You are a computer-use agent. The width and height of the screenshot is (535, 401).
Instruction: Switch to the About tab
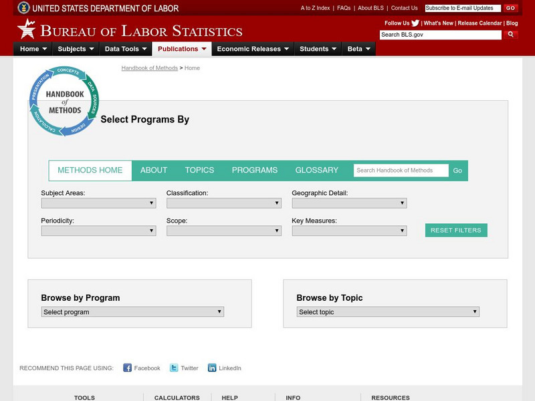tap(154, 170)
